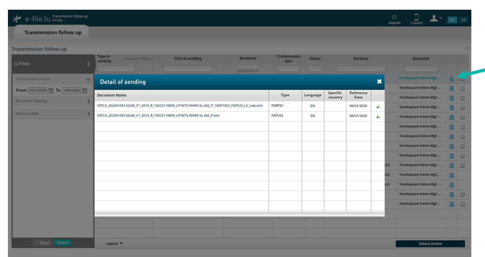The width and height of the screenshot is (485, 257).
Task: Focus the Declarer filter field
Action: 361,69
